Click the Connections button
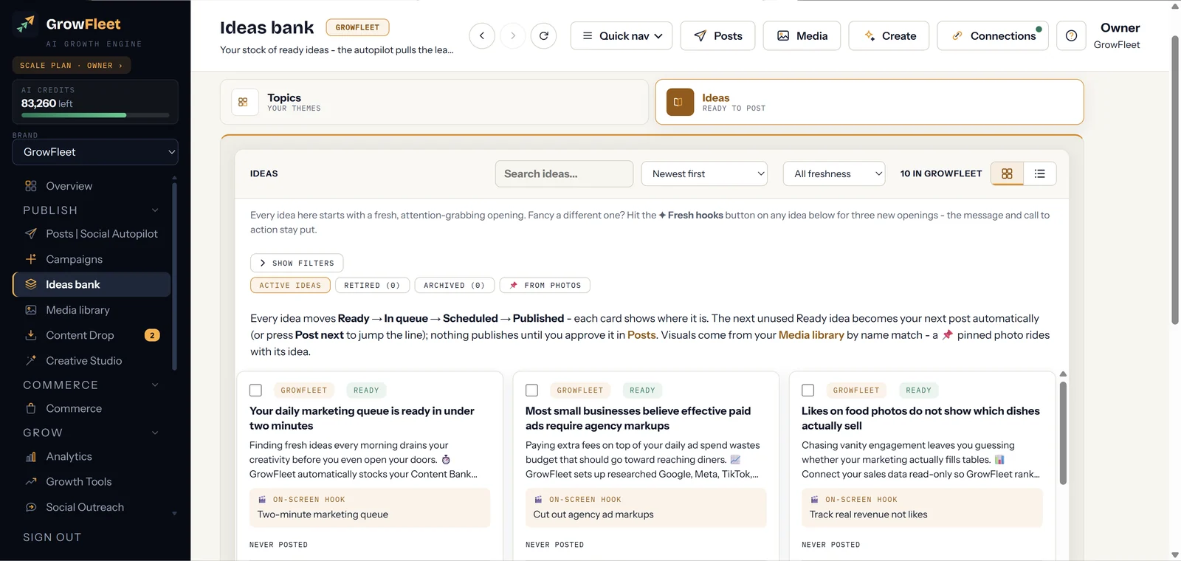The height and width of the screenshot is (561, 1181). click(x=993, y=35)
